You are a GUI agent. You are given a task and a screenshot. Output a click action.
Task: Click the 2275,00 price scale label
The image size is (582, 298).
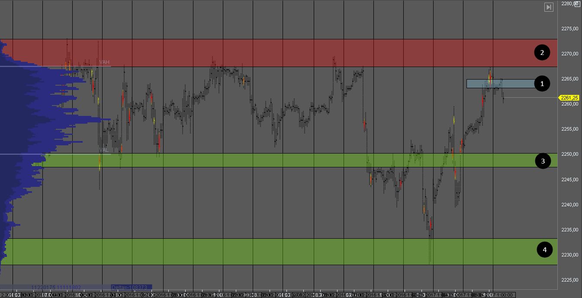(569, 29)
